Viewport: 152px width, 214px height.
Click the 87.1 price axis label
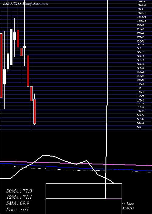[141, 60]
